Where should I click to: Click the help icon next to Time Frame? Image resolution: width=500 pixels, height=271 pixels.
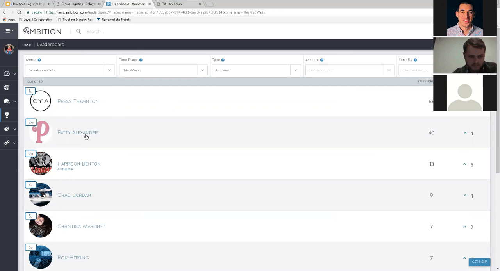point(141,60)
